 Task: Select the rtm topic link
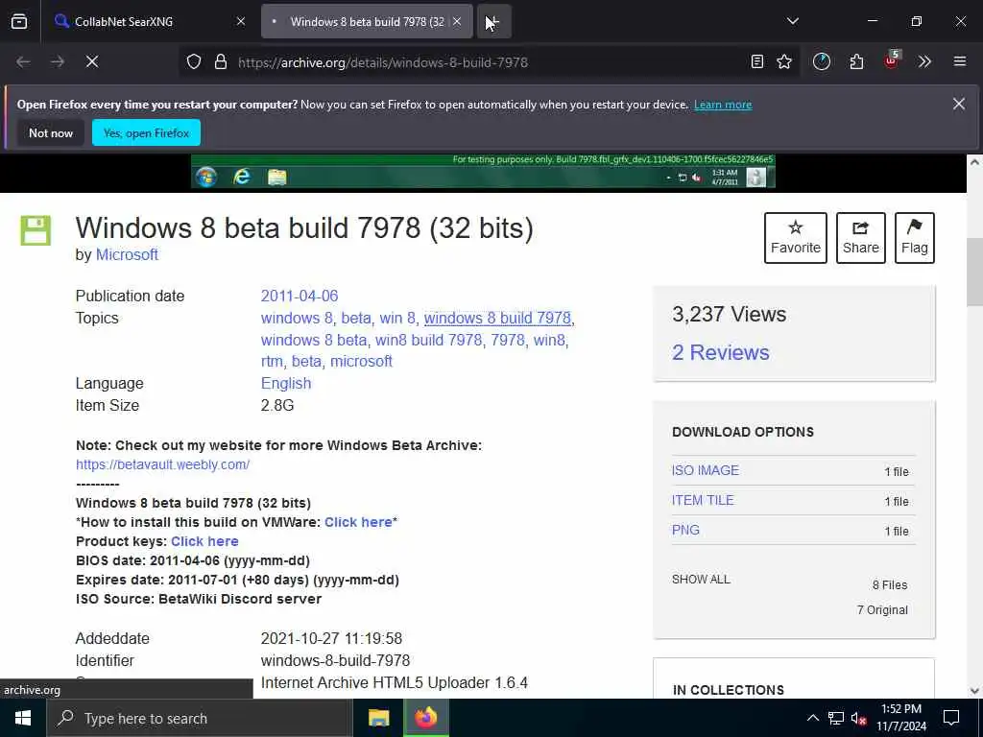(272, 362)
